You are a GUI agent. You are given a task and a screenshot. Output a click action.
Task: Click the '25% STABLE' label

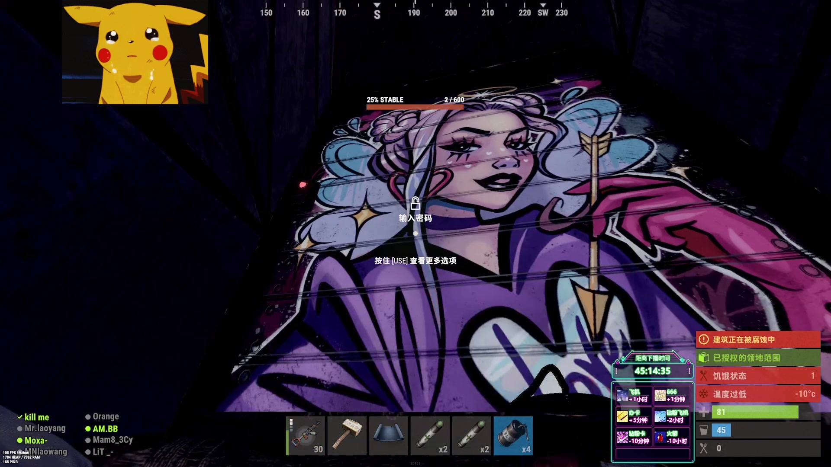tap(385, 99)
